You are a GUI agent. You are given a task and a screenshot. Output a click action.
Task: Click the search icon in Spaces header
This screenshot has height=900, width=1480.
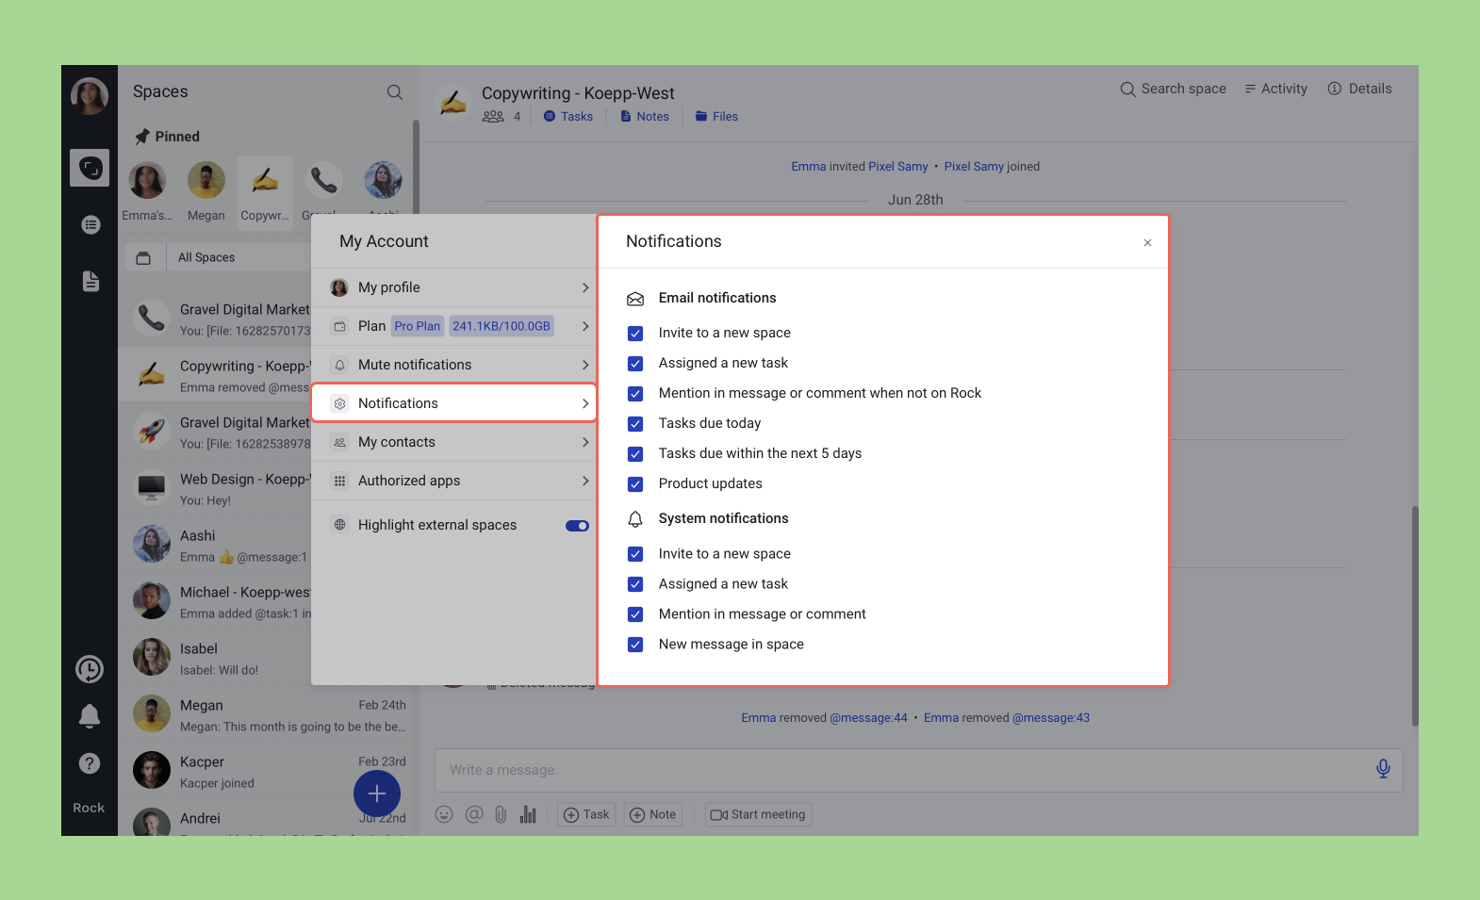coord(395,92)
